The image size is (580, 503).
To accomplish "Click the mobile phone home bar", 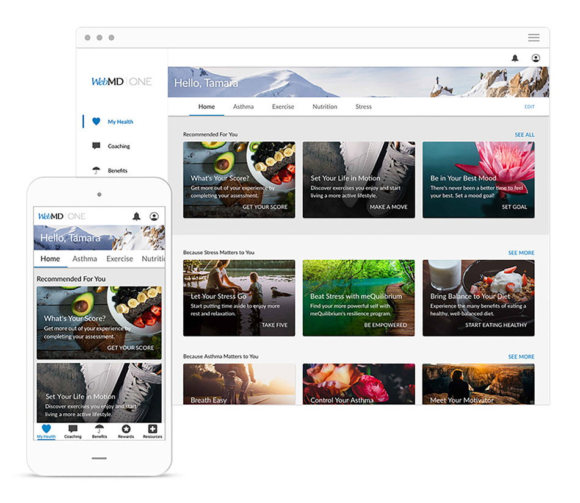I will (99, 458).
